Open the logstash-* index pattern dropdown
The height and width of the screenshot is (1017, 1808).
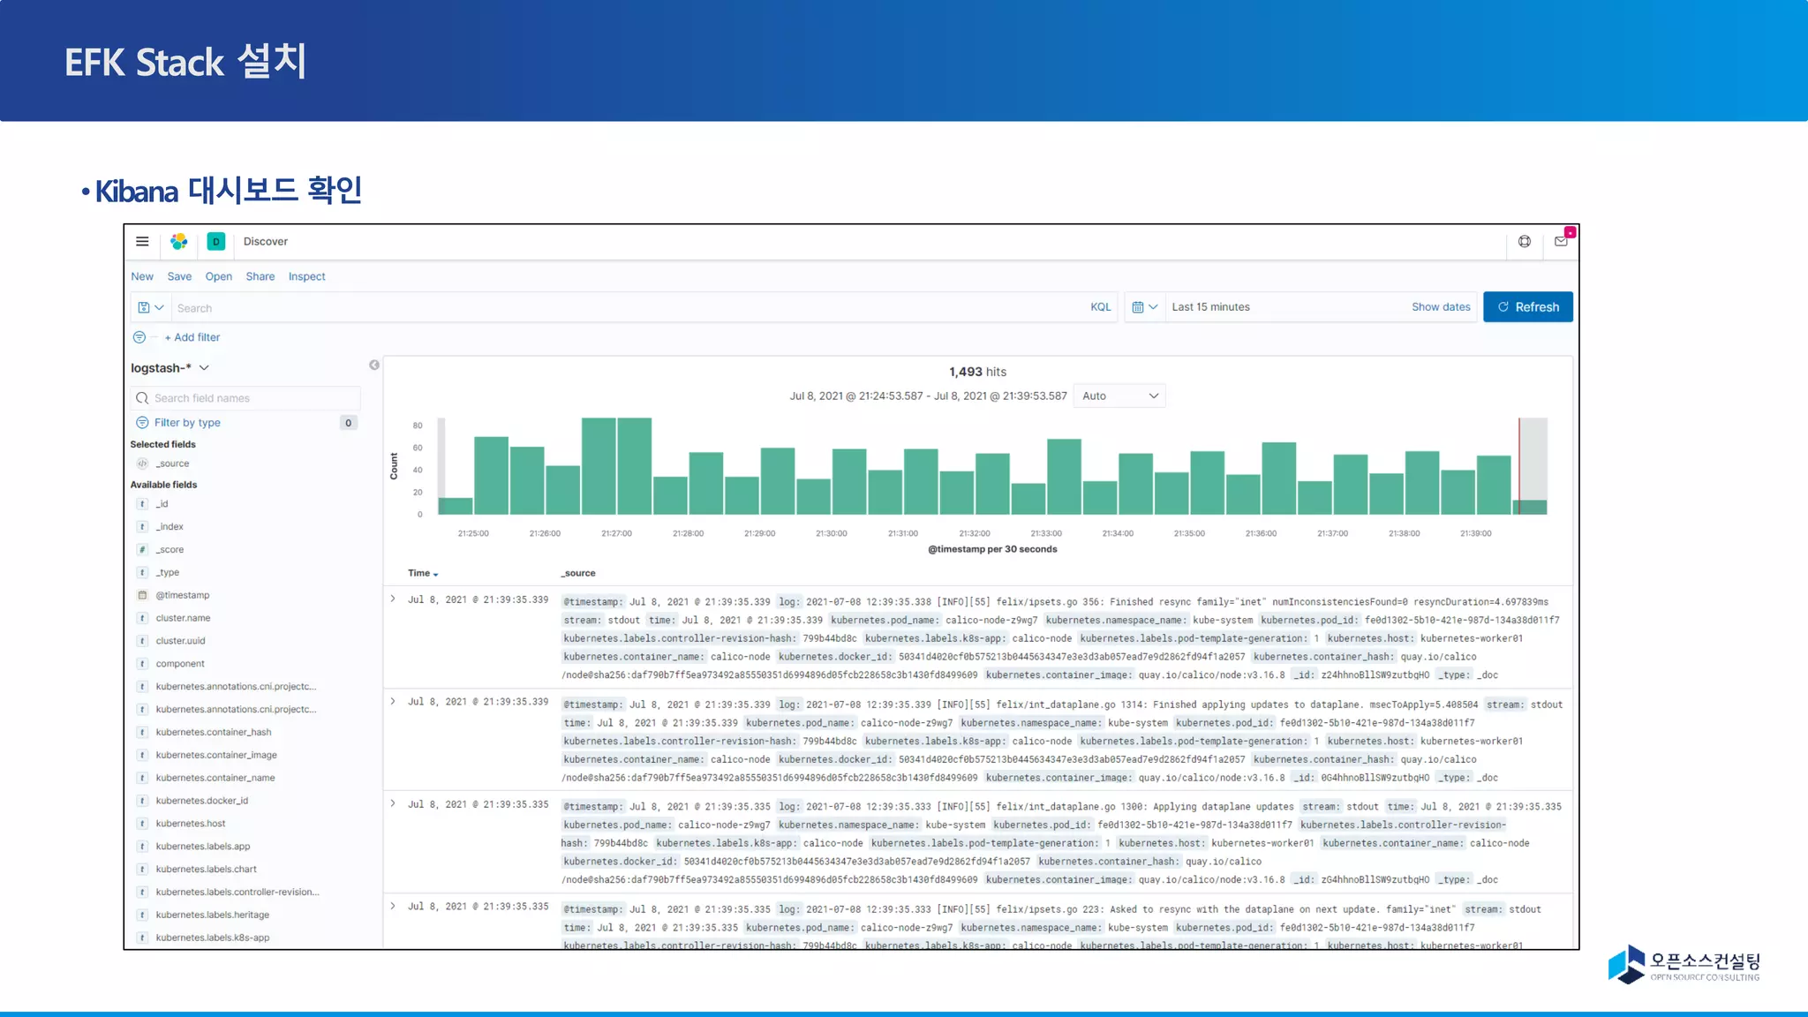click(x=170, y=368)
